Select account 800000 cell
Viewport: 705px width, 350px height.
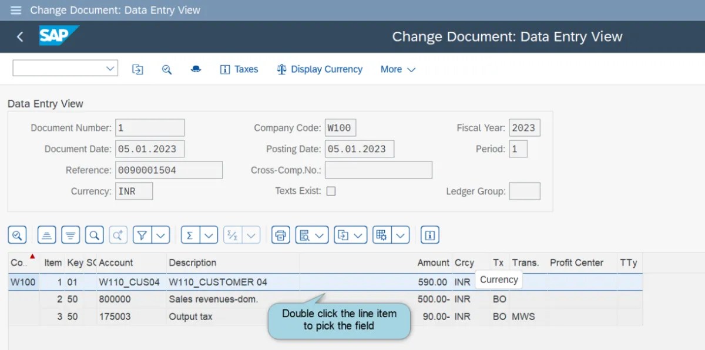tap(132, 299)
